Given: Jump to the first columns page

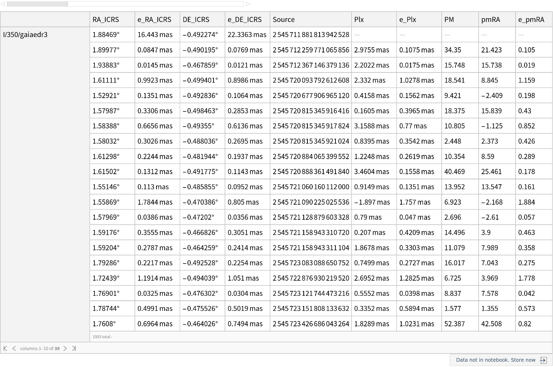Looking at the screenshot, I should 5,348.
